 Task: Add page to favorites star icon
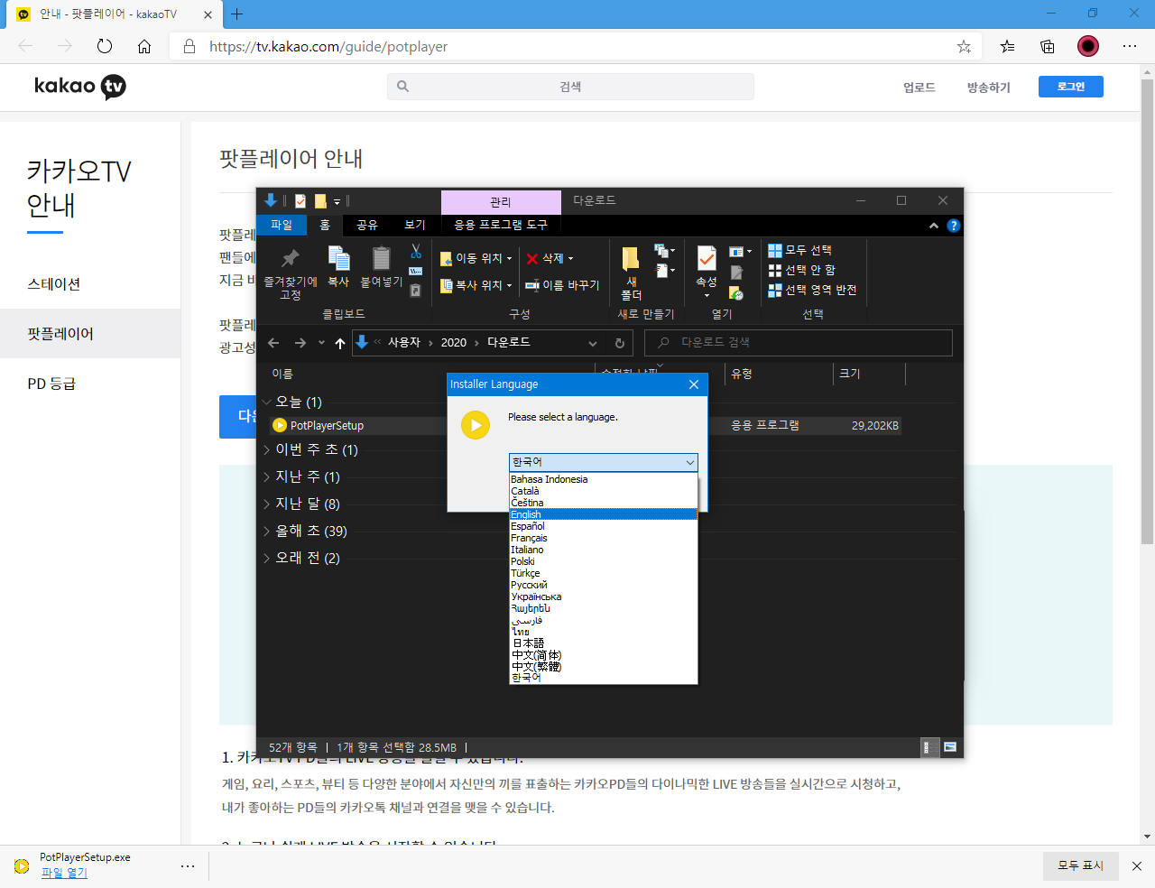pyautogui.click(x=964, y=46)
